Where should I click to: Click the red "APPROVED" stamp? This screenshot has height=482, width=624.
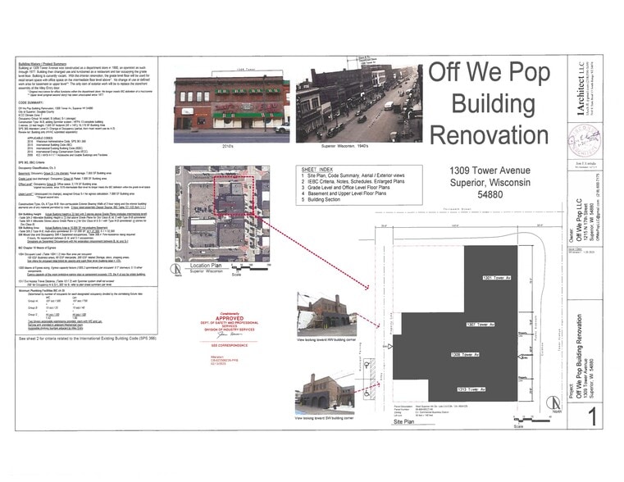(x=230, y=318)
